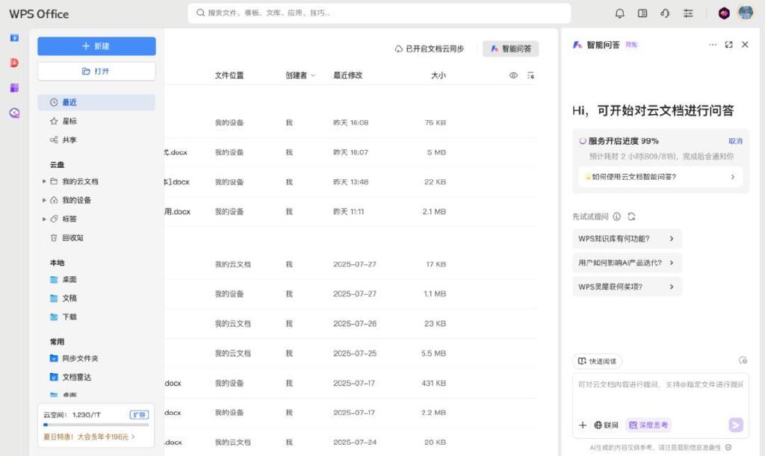This screenshot has height=456, width=765.
Task: Click the blue document app icon in left rail
Action: click(x=15, y=37)
